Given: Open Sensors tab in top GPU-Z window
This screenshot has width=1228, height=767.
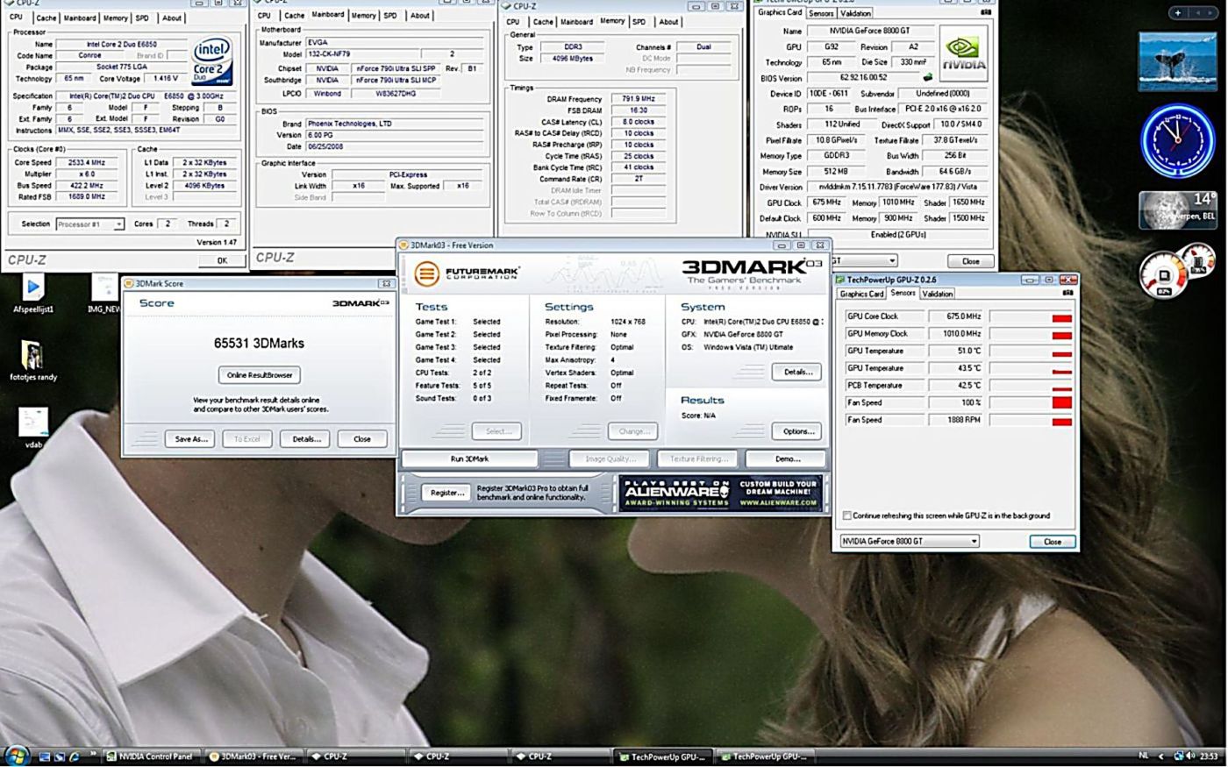Looking at the screenshot, I should [x=821, y=13].
